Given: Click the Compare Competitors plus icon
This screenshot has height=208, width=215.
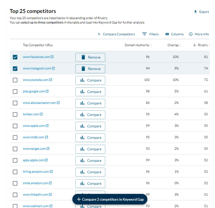Looking at the screenshot, I should pos(99,34).
